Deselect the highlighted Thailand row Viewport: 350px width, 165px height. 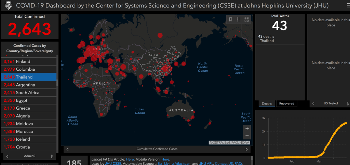point(29,77)
